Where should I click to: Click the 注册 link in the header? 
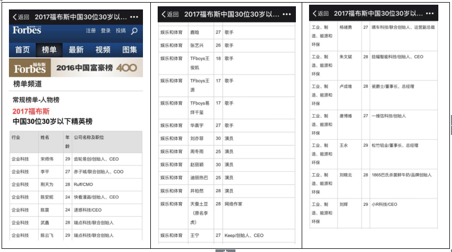coord(91,31)
